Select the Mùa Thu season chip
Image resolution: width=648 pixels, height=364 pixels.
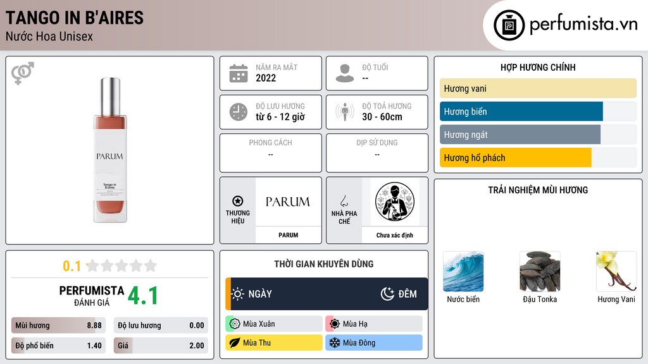(x=274, y=343)
